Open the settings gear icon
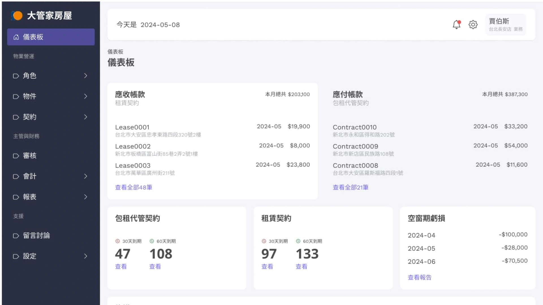 pos(473,25)
